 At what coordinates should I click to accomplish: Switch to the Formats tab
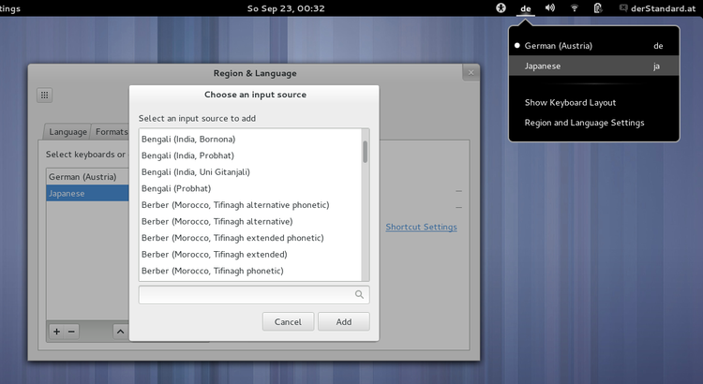click(x=112, y=132)
